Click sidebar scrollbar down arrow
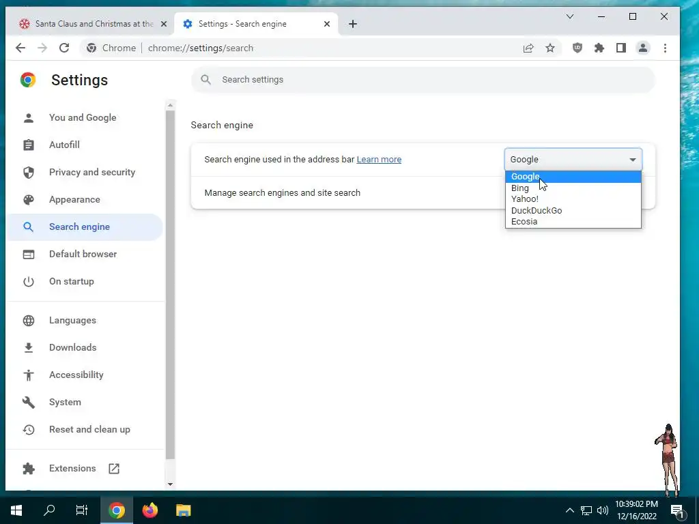699x524 pixels. [170, 484]
